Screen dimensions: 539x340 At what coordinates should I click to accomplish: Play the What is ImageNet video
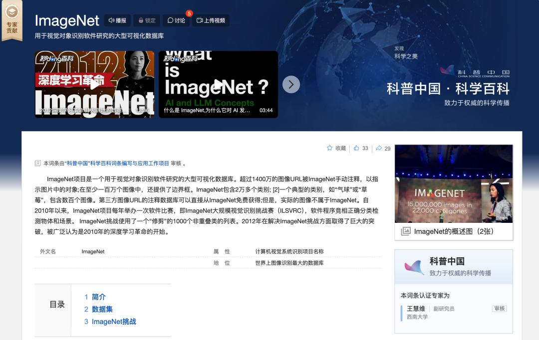pos(218,84)
